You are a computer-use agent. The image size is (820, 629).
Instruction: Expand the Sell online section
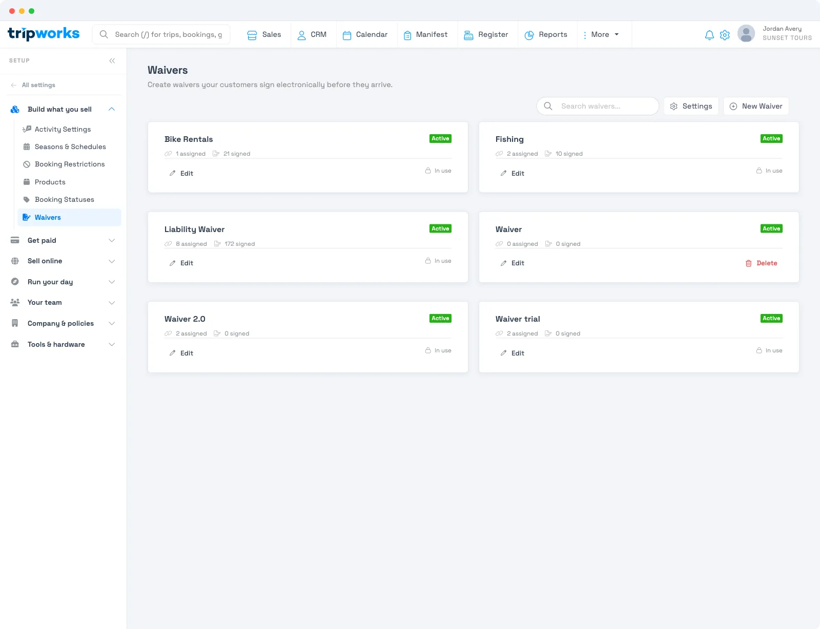[112, 261]
